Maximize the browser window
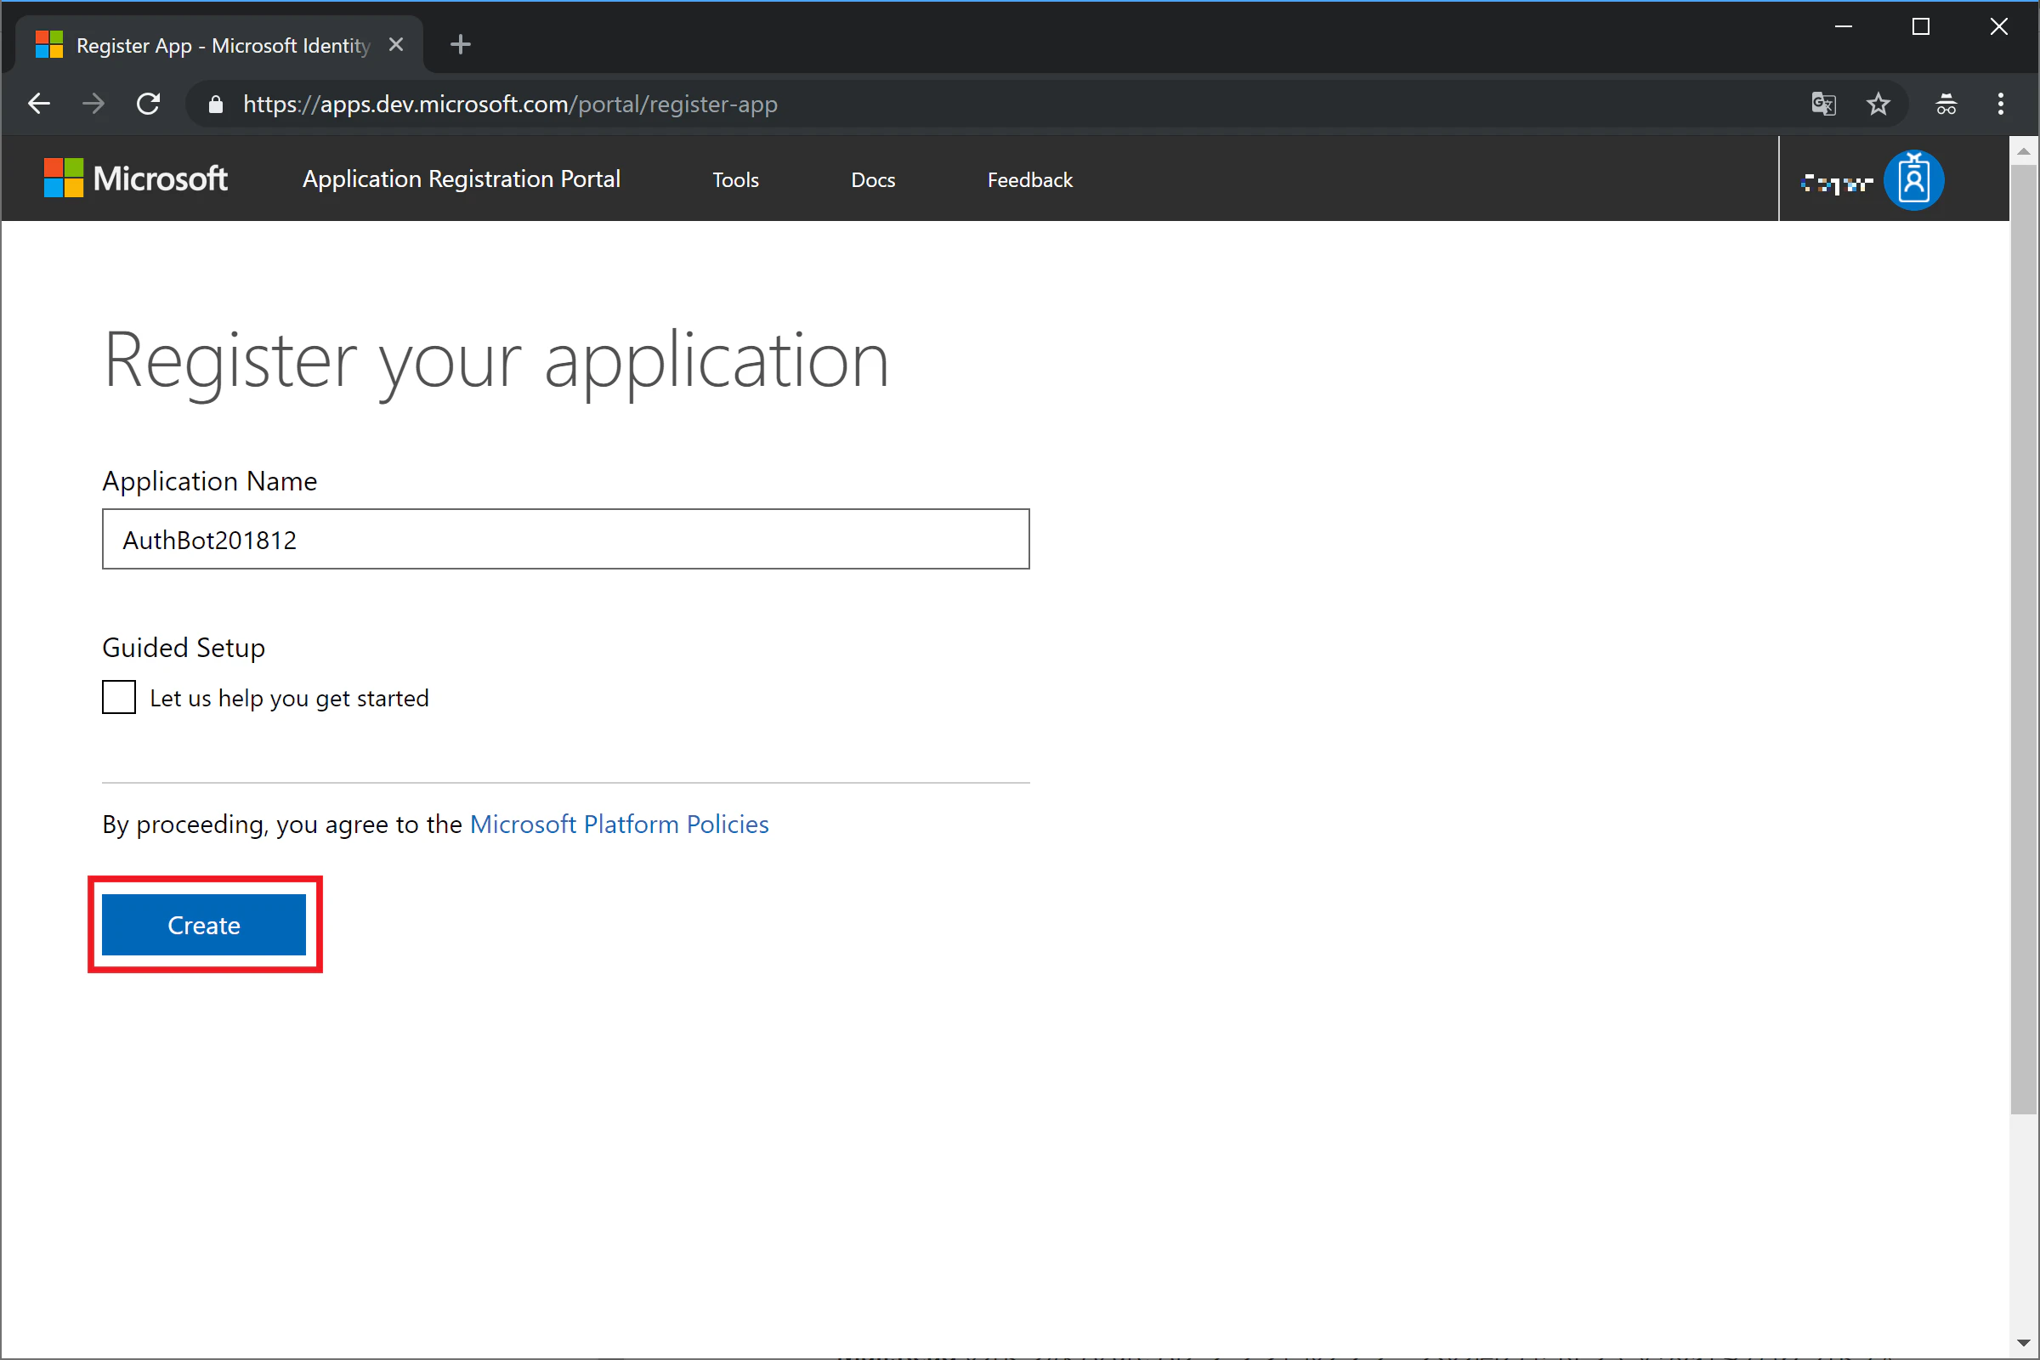This screenshot has height=1360, width=2040. (1921, 27)
